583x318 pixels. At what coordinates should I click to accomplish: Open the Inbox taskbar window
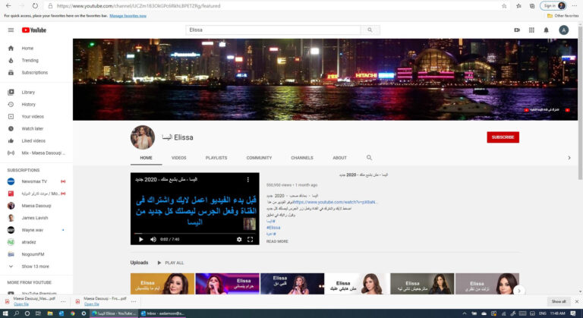tap(162, 313)
